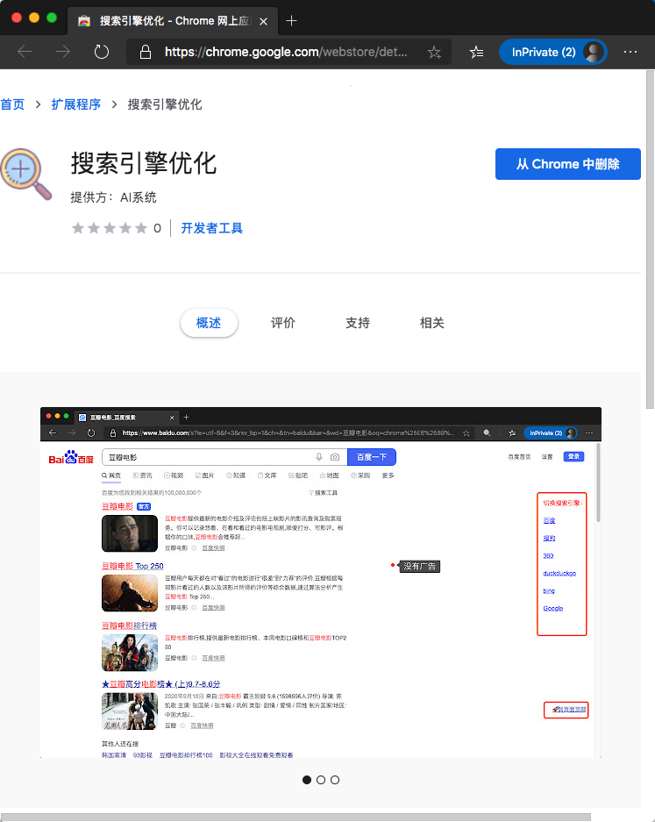Open the InPrivate (2) profile button
Viewport: 655px width, 822px height.
552,52
